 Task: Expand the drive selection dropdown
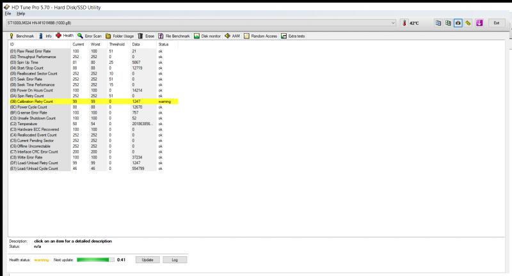click(393, 23)
